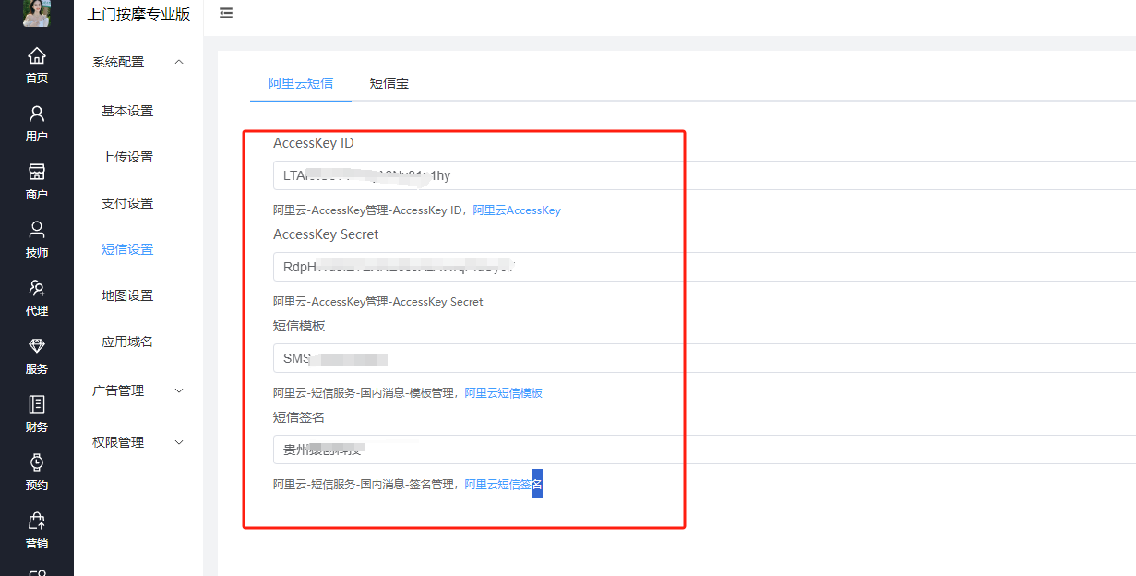Open the 技师 technician icon

click(37, 229)
